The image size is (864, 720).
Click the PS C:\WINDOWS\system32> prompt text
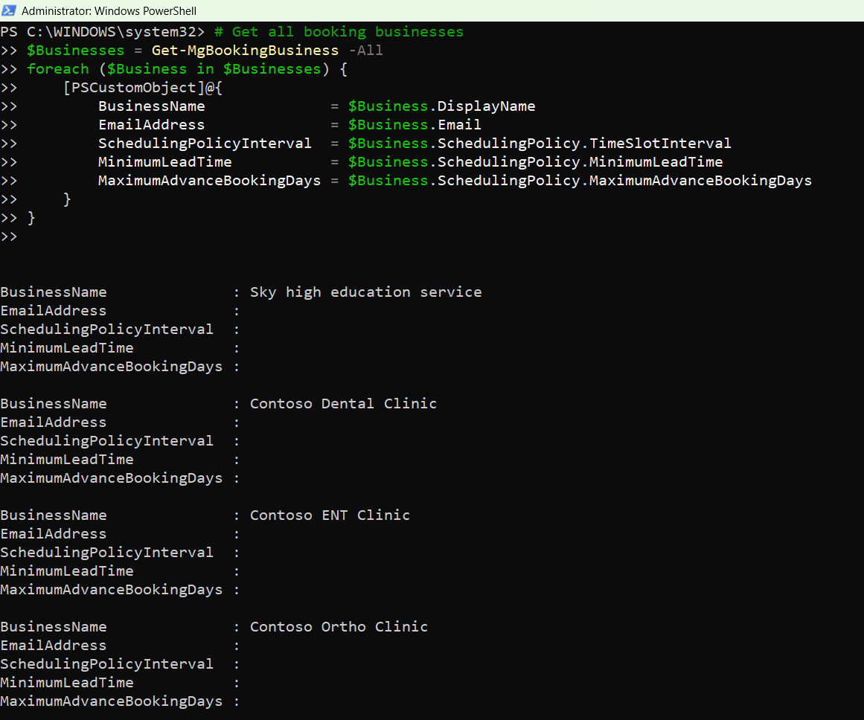pos(103,32)
